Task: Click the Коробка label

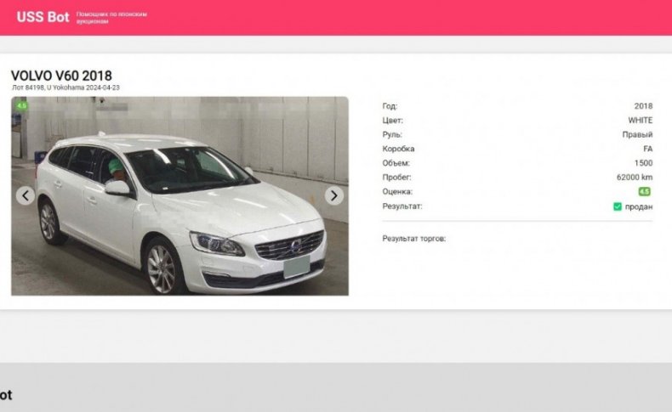Action: 398,149
